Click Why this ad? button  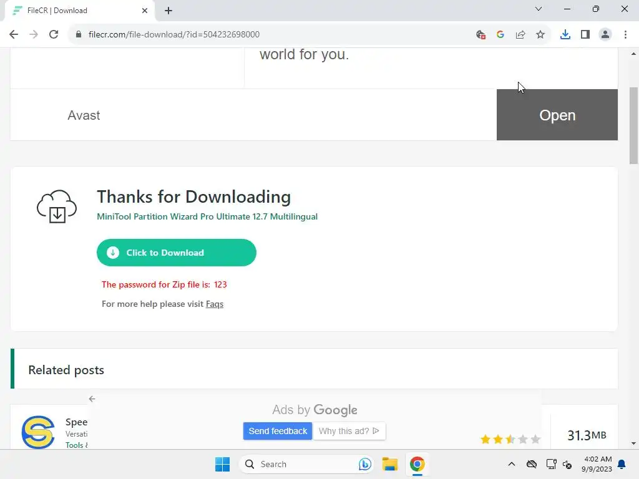349,431
